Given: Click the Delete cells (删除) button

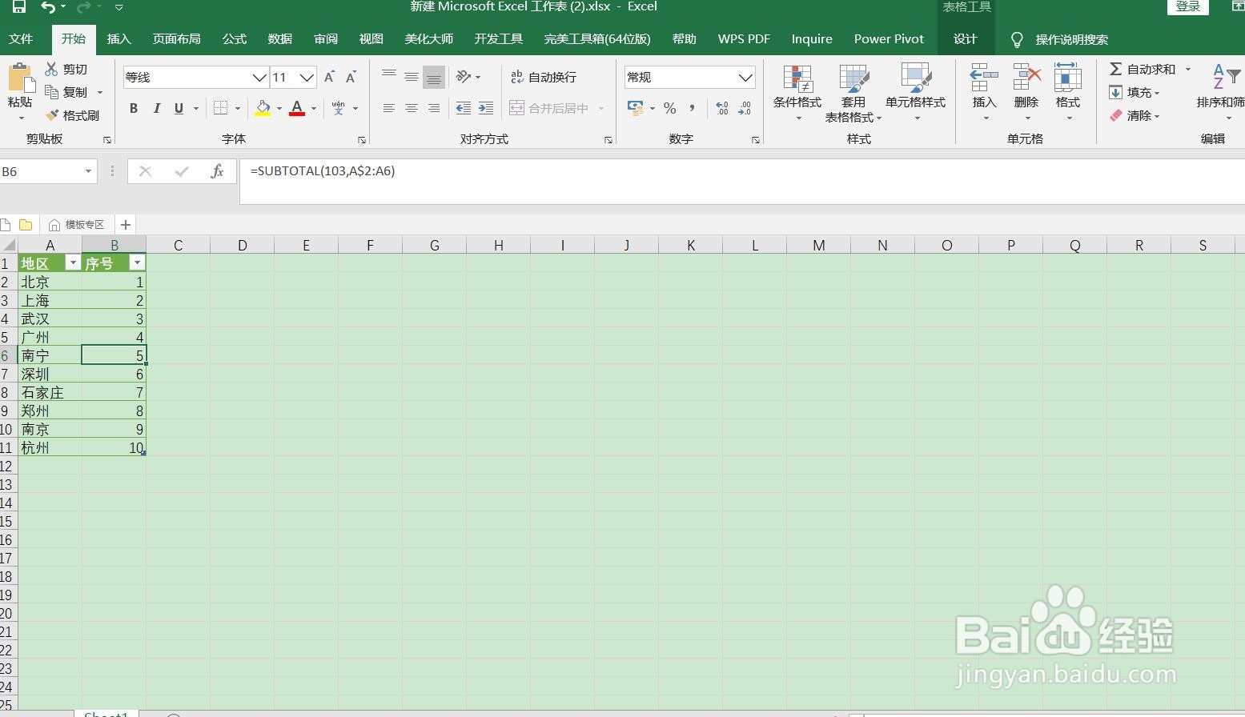Looking at the screenshot, I should click(1026, 93).
